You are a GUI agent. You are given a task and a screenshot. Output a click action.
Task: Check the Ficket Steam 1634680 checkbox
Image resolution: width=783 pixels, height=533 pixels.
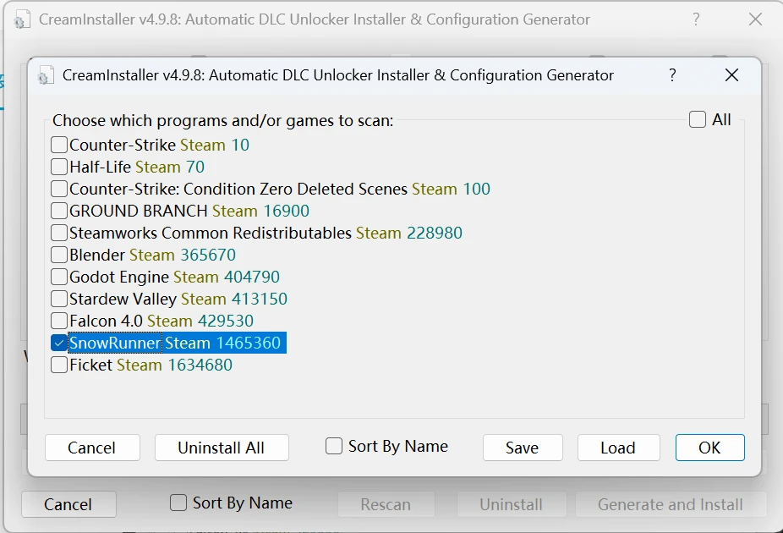tap(59, 365)
